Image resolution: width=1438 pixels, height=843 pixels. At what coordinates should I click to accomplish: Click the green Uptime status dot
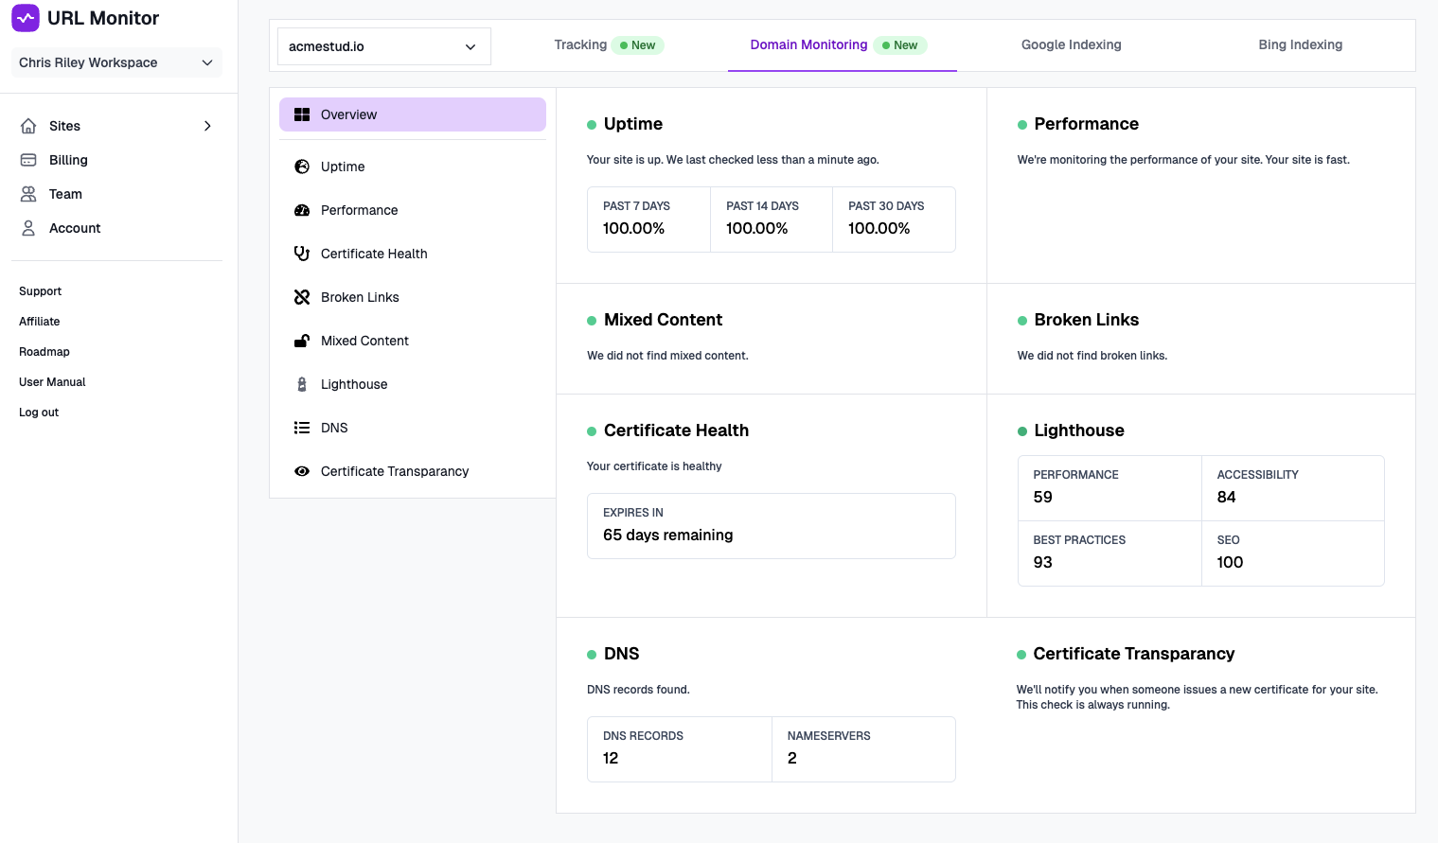coord(591,124)
